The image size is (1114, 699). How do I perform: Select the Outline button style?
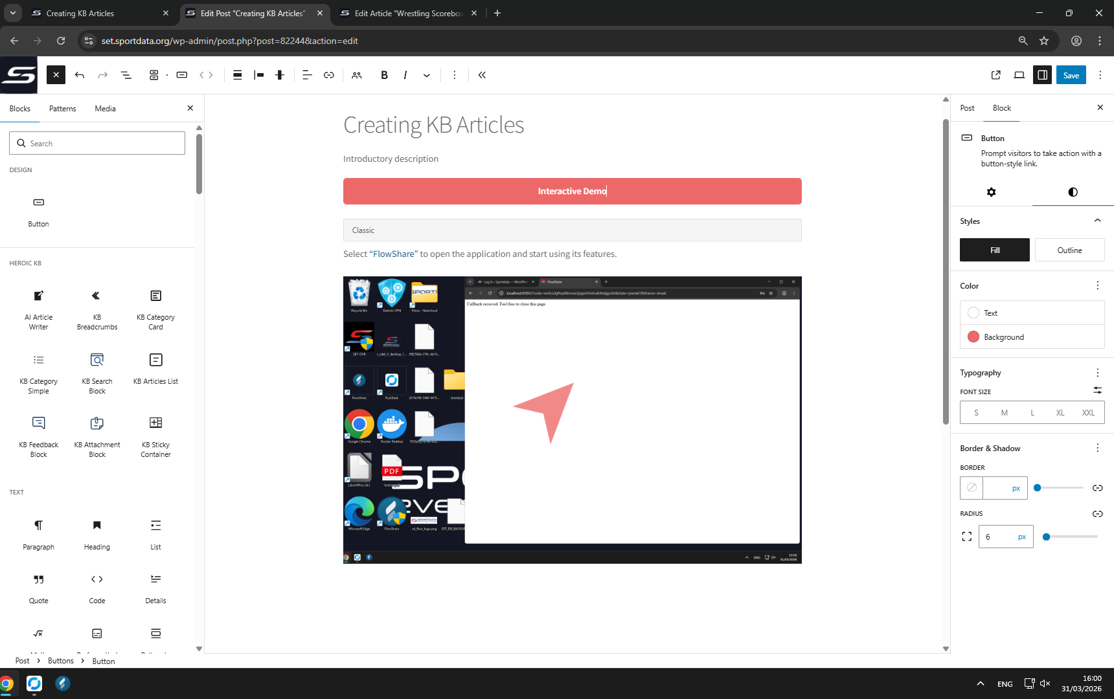point(1069,250)
